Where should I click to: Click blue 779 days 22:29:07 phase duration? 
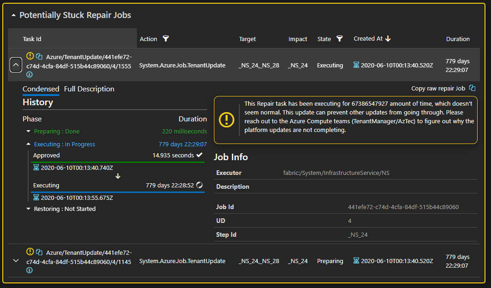click(x=183, y=144)
